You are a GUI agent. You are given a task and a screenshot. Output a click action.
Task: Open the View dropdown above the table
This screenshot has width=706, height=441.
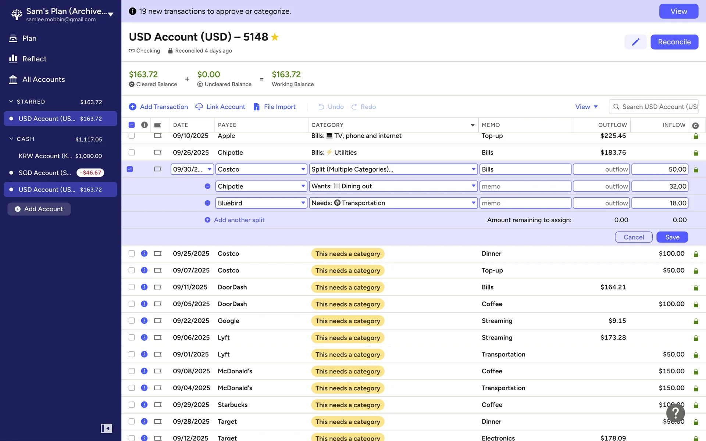pos(586,107)
